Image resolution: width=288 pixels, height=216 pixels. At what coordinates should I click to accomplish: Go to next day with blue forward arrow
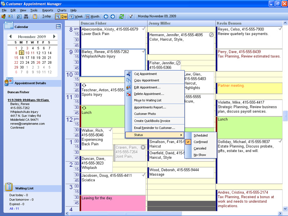pos(113,16)
